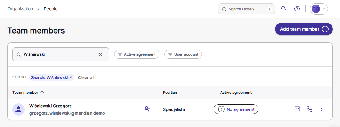Image resolution: width=340 pixels, height=127 pixels.
Task: Open the User account filter
Action: tap(183, 54)
